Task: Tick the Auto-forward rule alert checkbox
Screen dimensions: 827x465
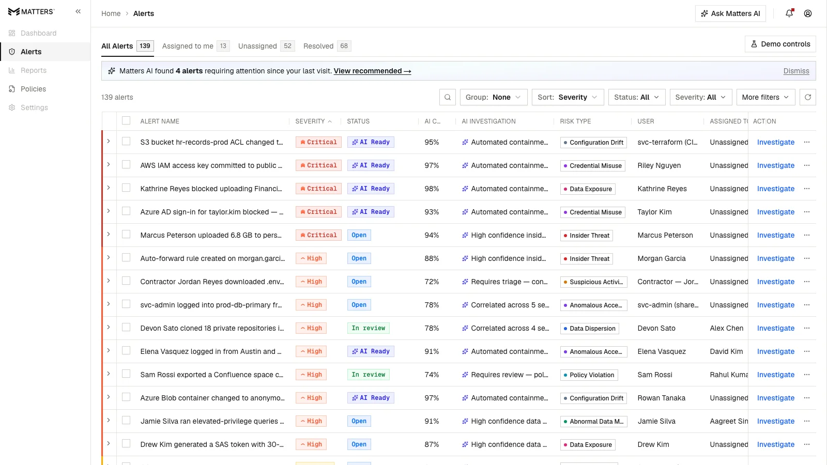Action: (x=126, y=257)
